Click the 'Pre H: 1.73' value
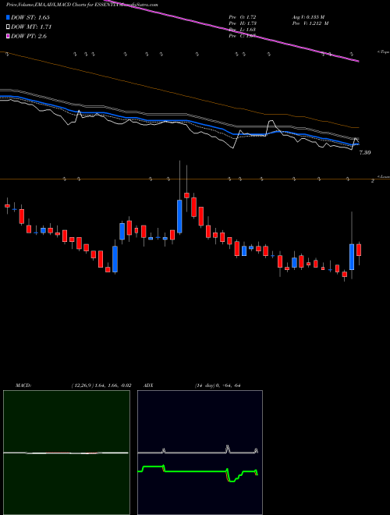The width and height of the screenshot is (390, 515). [243, 23]
